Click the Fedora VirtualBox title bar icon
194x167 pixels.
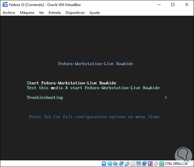5,5
